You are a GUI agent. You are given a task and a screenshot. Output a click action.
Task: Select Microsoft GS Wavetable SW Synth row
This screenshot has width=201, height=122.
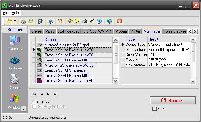click(x=78, y=65)
